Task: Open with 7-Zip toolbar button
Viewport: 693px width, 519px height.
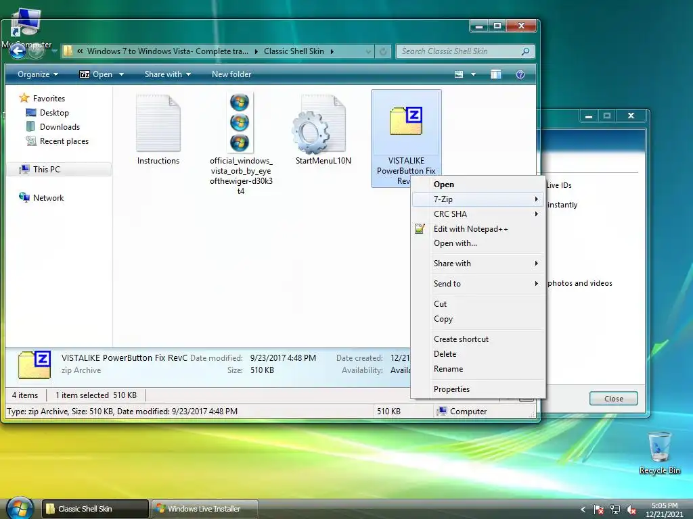Action: click(x=96, y=74)
